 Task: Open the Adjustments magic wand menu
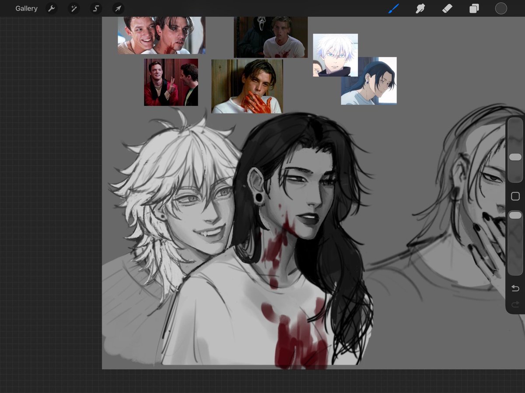[x=73, y=8]
